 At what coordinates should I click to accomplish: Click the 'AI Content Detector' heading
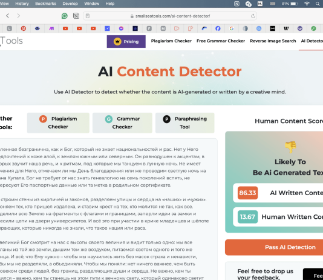[x=169, y=72]
